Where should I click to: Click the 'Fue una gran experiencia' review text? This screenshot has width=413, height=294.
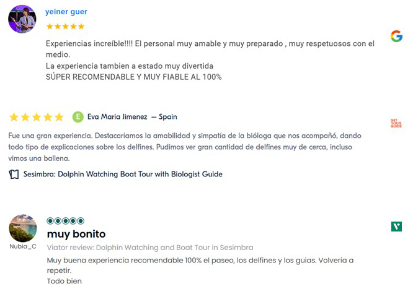[x=185, y=136]
